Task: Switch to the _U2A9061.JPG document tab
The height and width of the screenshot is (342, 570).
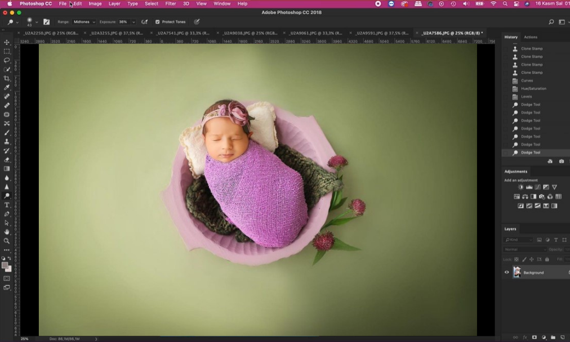Action: point(315,33)
